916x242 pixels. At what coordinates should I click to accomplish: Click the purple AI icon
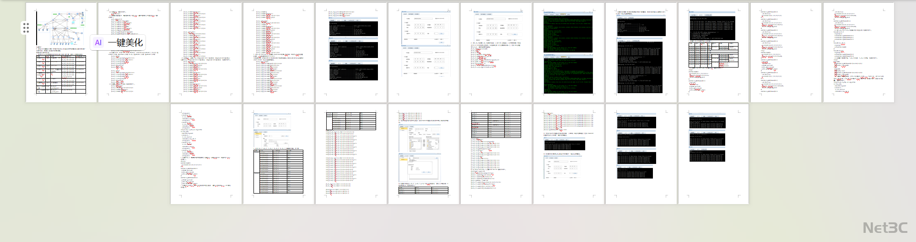click(98, 42)
